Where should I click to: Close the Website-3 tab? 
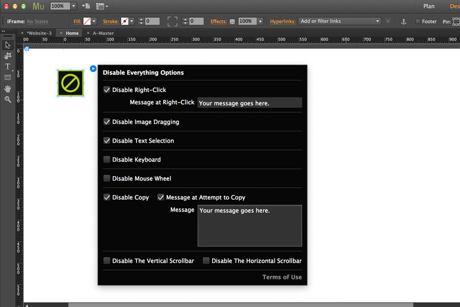click(x=22, y=33)
